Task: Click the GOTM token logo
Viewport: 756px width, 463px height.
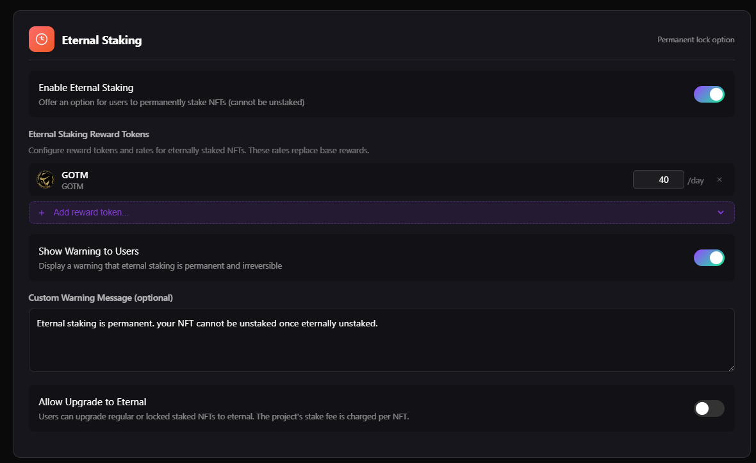Action: click(x=45, y=180)
